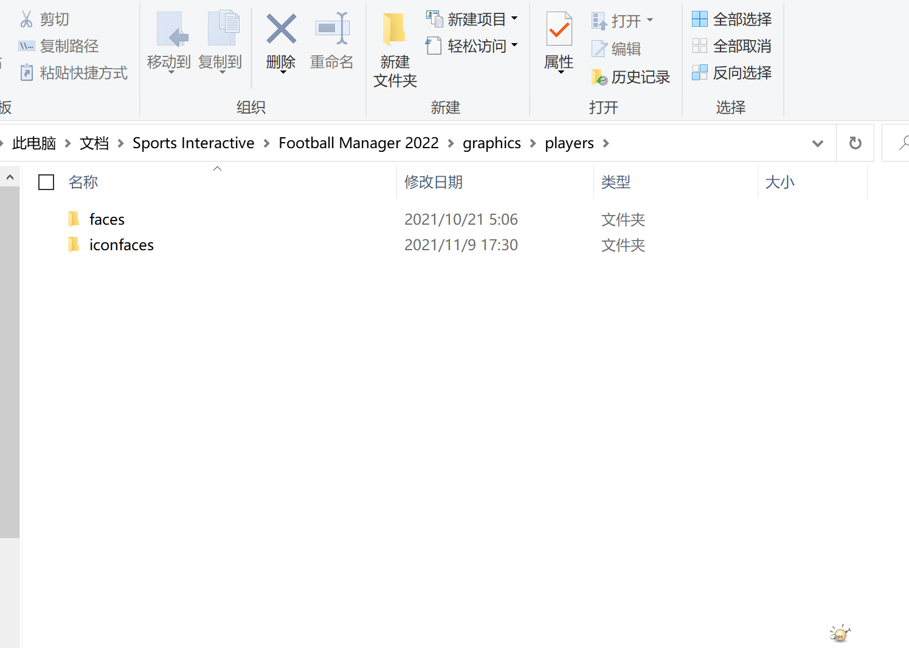
Task: Click the refresh button beside address bar
Action: 855,143
